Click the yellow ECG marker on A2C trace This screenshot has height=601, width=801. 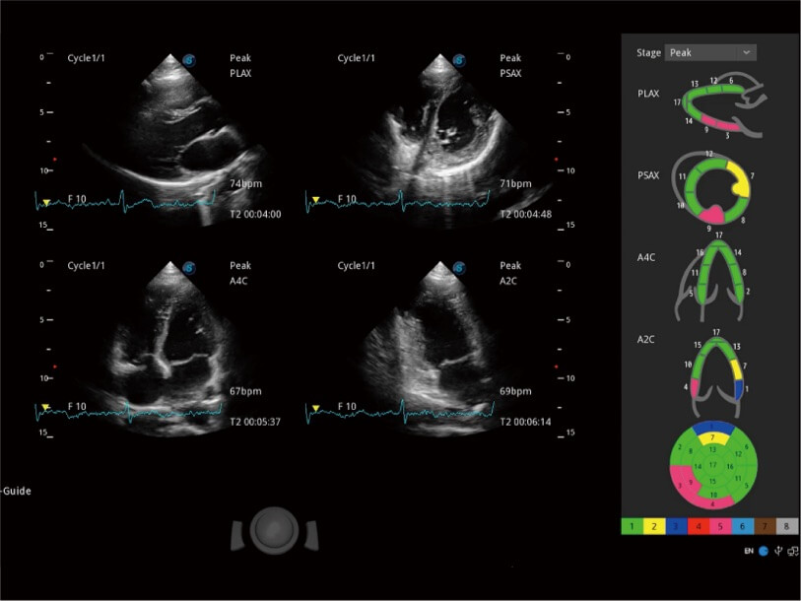[x=315, y=407]
